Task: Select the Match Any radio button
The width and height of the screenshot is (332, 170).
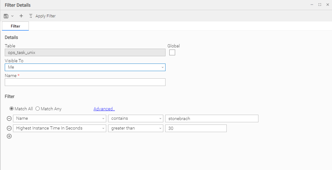Action: pyautogui.click(x=38, y=109)
